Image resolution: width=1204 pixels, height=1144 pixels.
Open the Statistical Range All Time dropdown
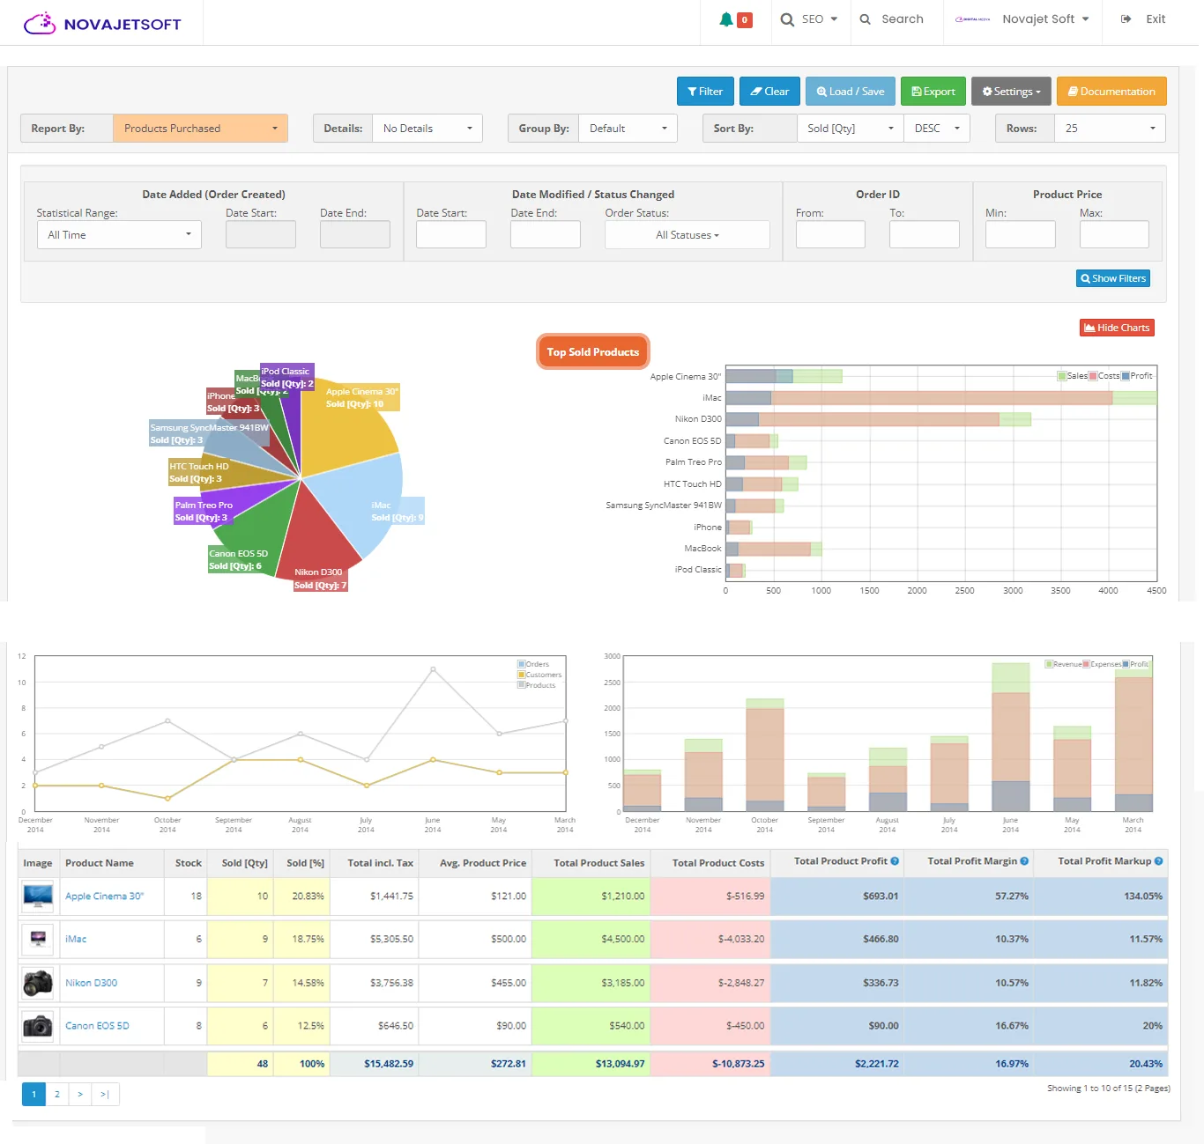(119, 235)
